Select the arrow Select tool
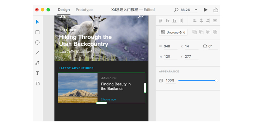Viewport: 253px width, 127px height. [x=37, y=22]
